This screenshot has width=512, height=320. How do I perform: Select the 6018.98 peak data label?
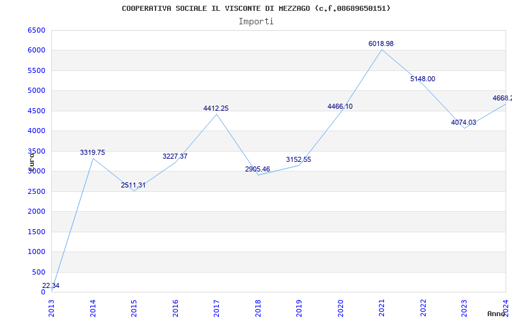coord(381,44)
